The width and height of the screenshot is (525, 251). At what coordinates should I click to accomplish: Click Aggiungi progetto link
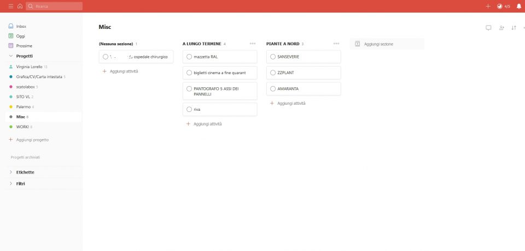point(32,140)
